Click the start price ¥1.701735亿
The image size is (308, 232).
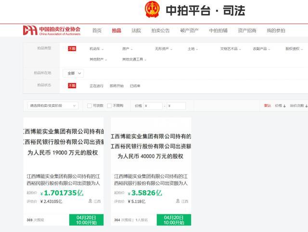[62, 193]
